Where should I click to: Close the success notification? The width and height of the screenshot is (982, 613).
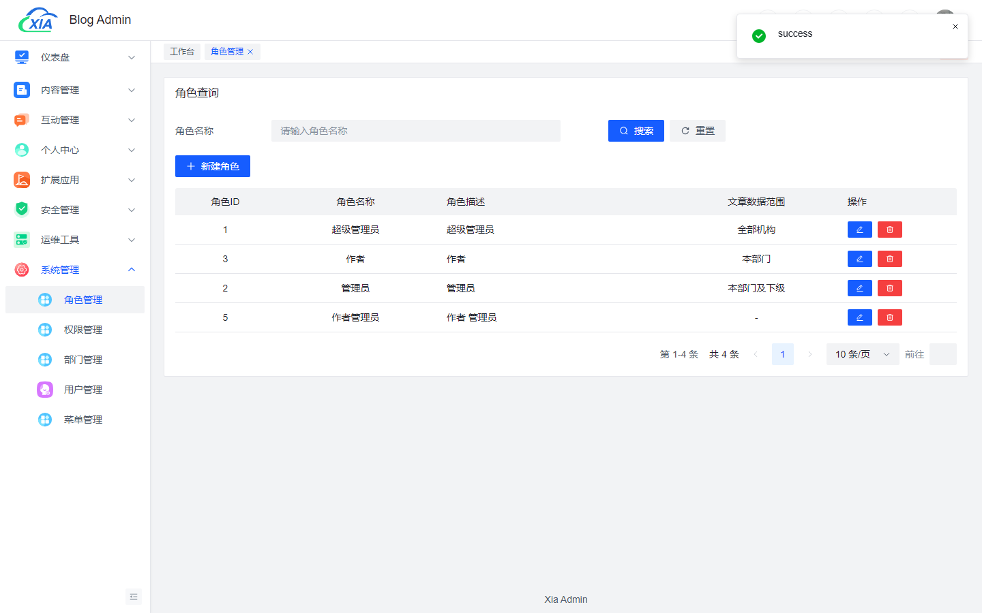955,27
